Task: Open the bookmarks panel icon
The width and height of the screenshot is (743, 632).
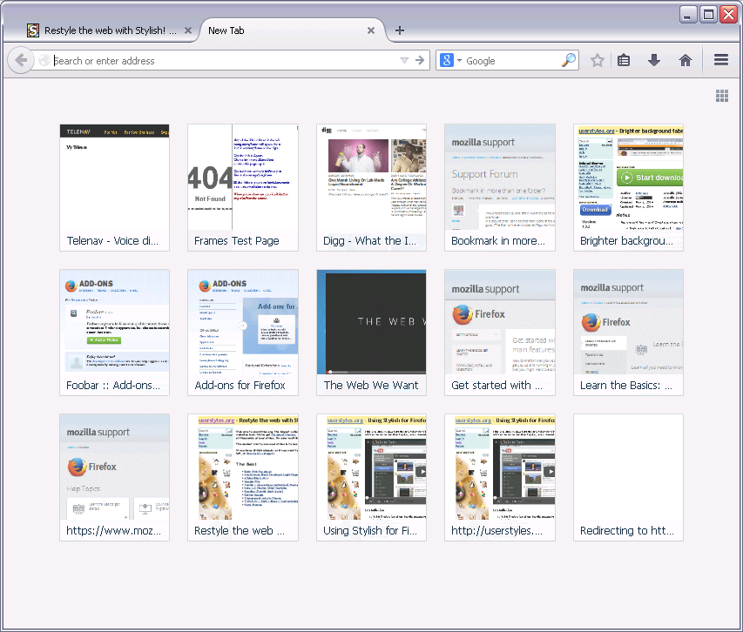Action: (623, 59)
